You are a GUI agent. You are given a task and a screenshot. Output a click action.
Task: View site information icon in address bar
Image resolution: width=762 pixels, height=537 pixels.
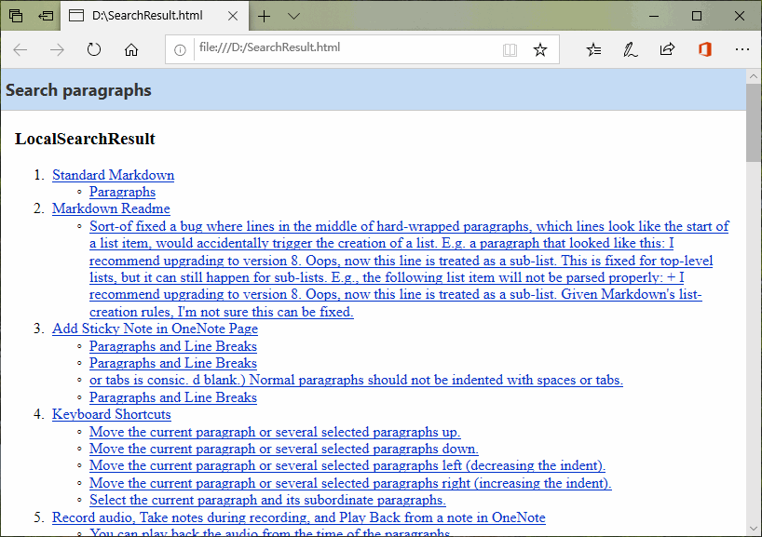(x=180, y=50)
